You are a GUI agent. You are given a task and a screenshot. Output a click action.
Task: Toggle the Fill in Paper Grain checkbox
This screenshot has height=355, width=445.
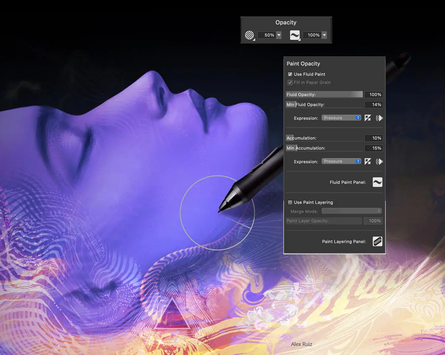coord(290,83)
